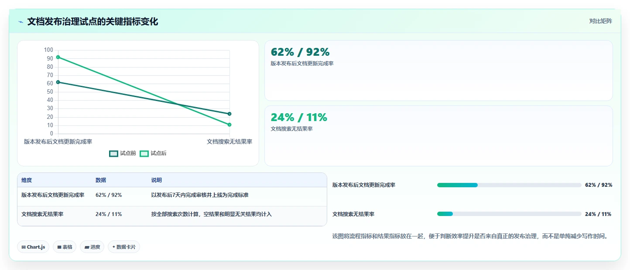Image resolution: width=630 pixels, height=270 pixels.
Task: Click the 24% / 11% data card value
Action: pyautogui.click(x=299, y=118)
